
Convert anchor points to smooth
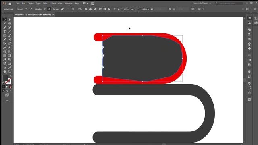pos(31,9)
